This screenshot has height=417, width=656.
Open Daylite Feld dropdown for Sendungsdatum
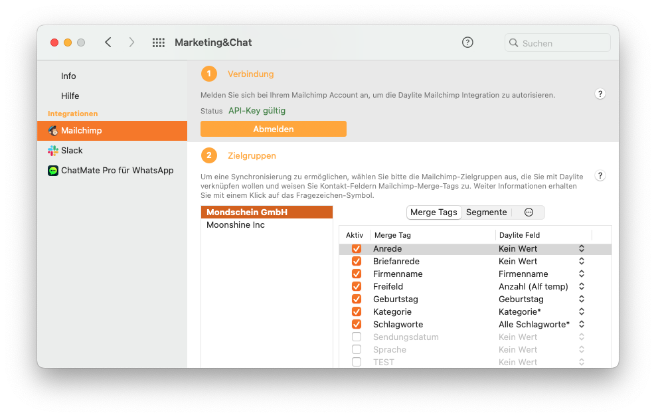coord(582,337)
